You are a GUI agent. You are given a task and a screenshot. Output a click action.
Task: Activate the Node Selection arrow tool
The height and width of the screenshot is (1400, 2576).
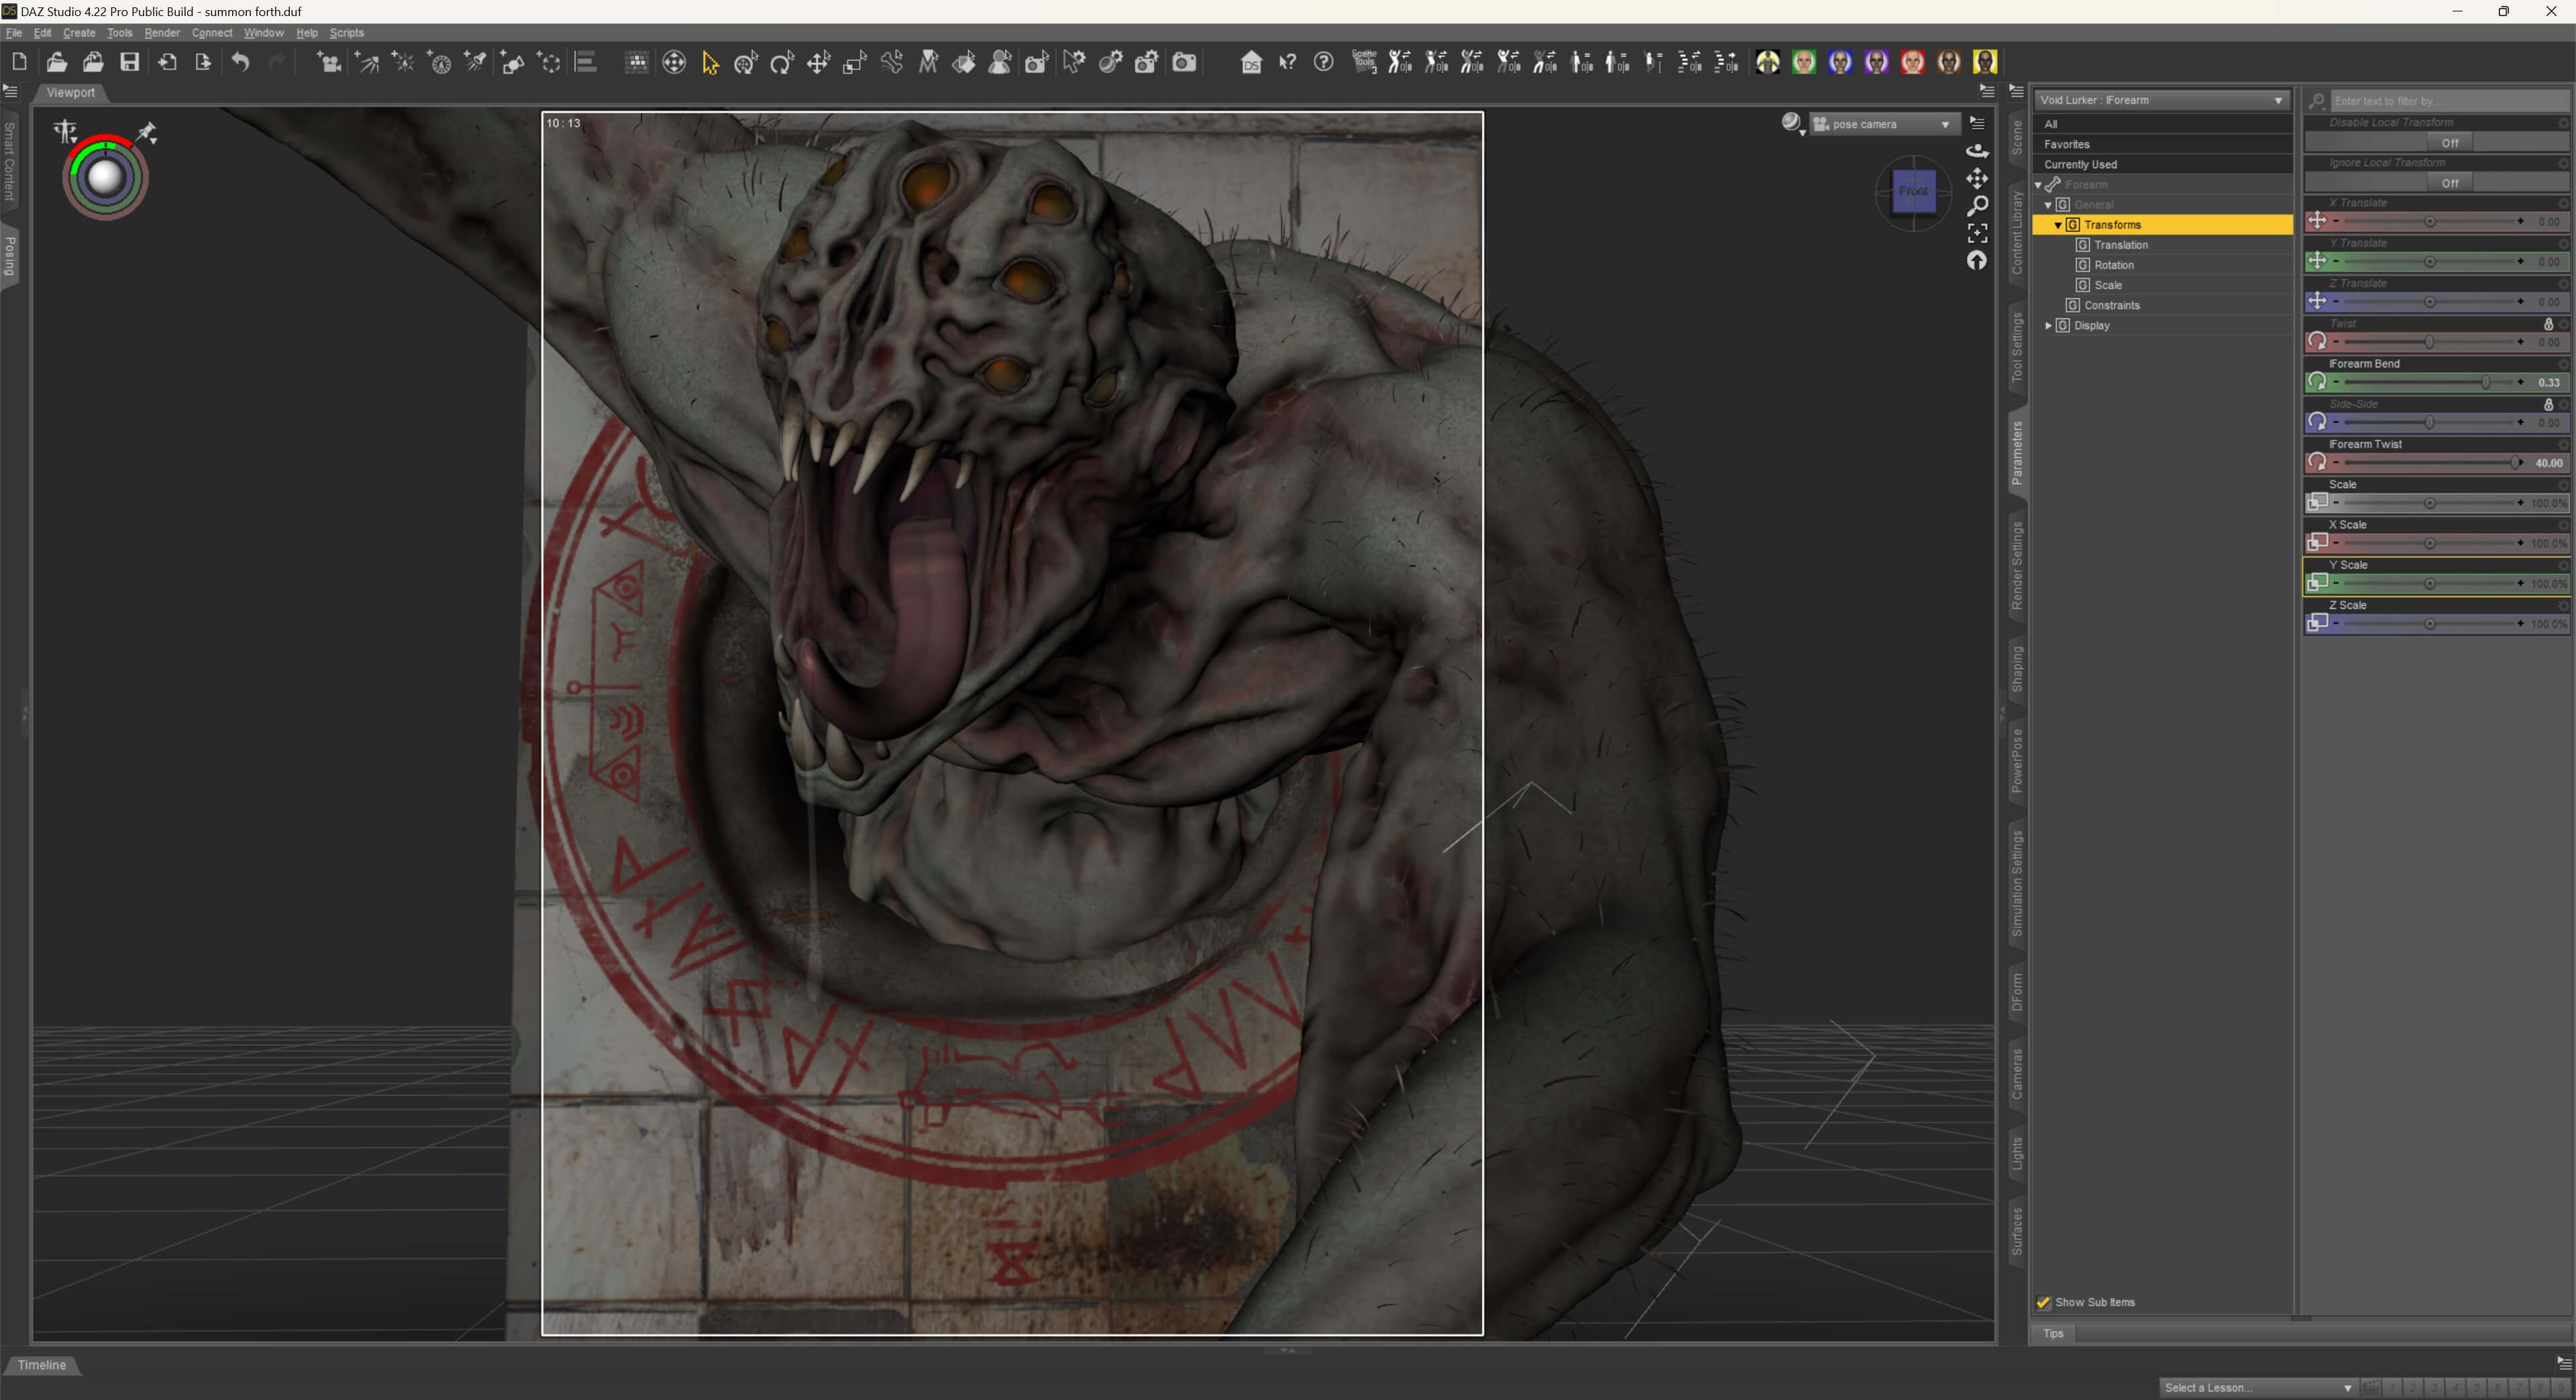(710, 63)
